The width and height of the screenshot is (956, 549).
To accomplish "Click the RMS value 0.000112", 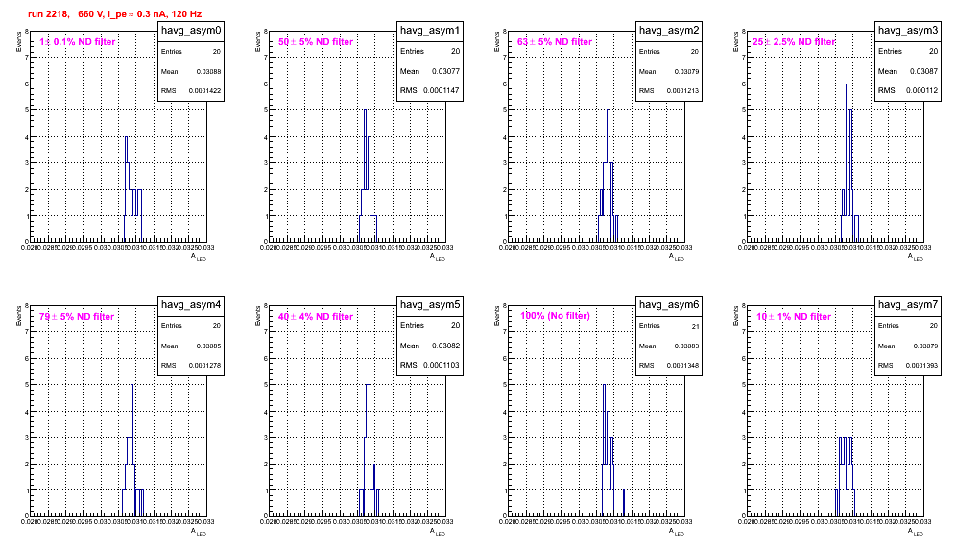I will coord(921,91).
